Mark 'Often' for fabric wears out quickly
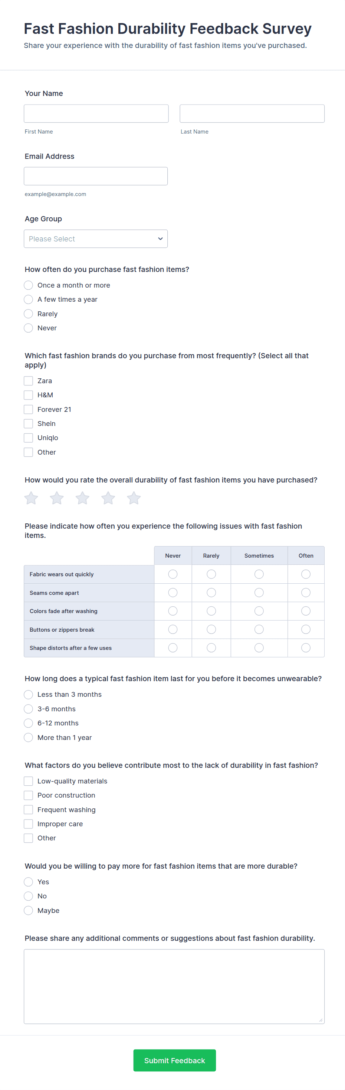This screenshot has width=345, height=1090. 305,574
